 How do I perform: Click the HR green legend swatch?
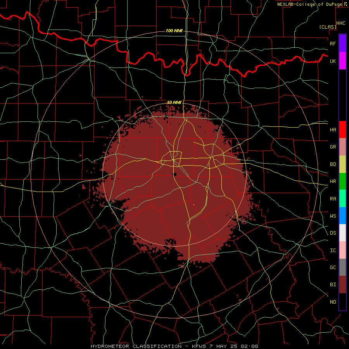click(342, 181)
